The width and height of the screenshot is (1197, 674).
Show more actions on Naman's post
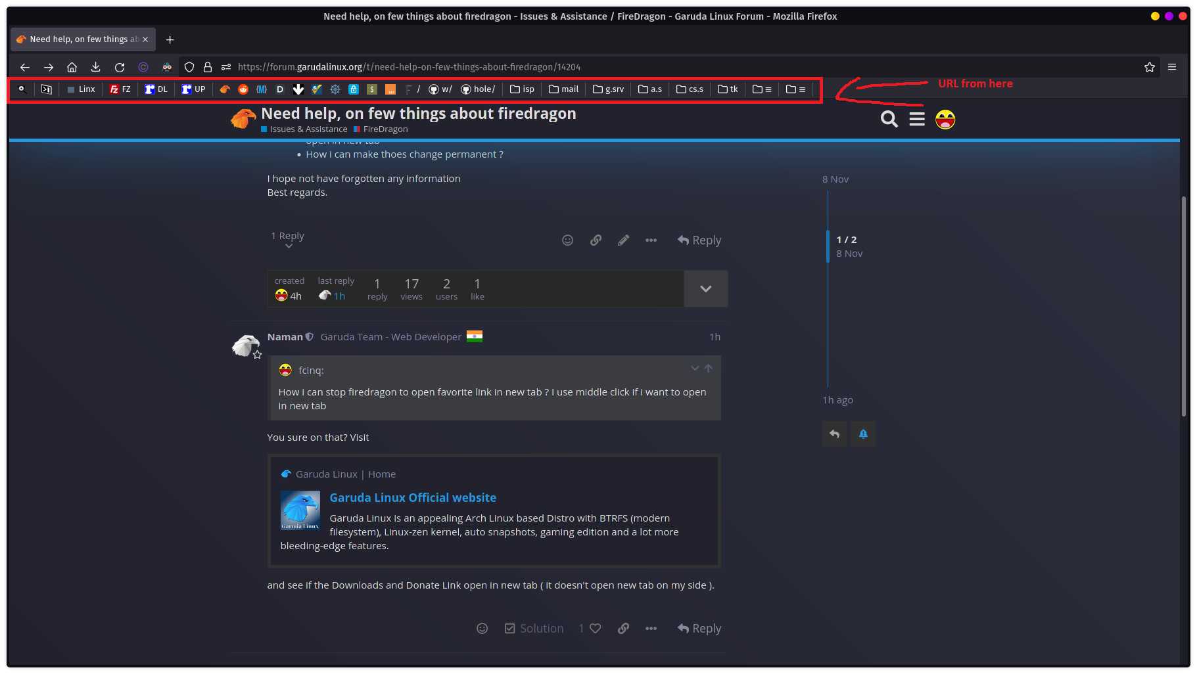(651, 629)
